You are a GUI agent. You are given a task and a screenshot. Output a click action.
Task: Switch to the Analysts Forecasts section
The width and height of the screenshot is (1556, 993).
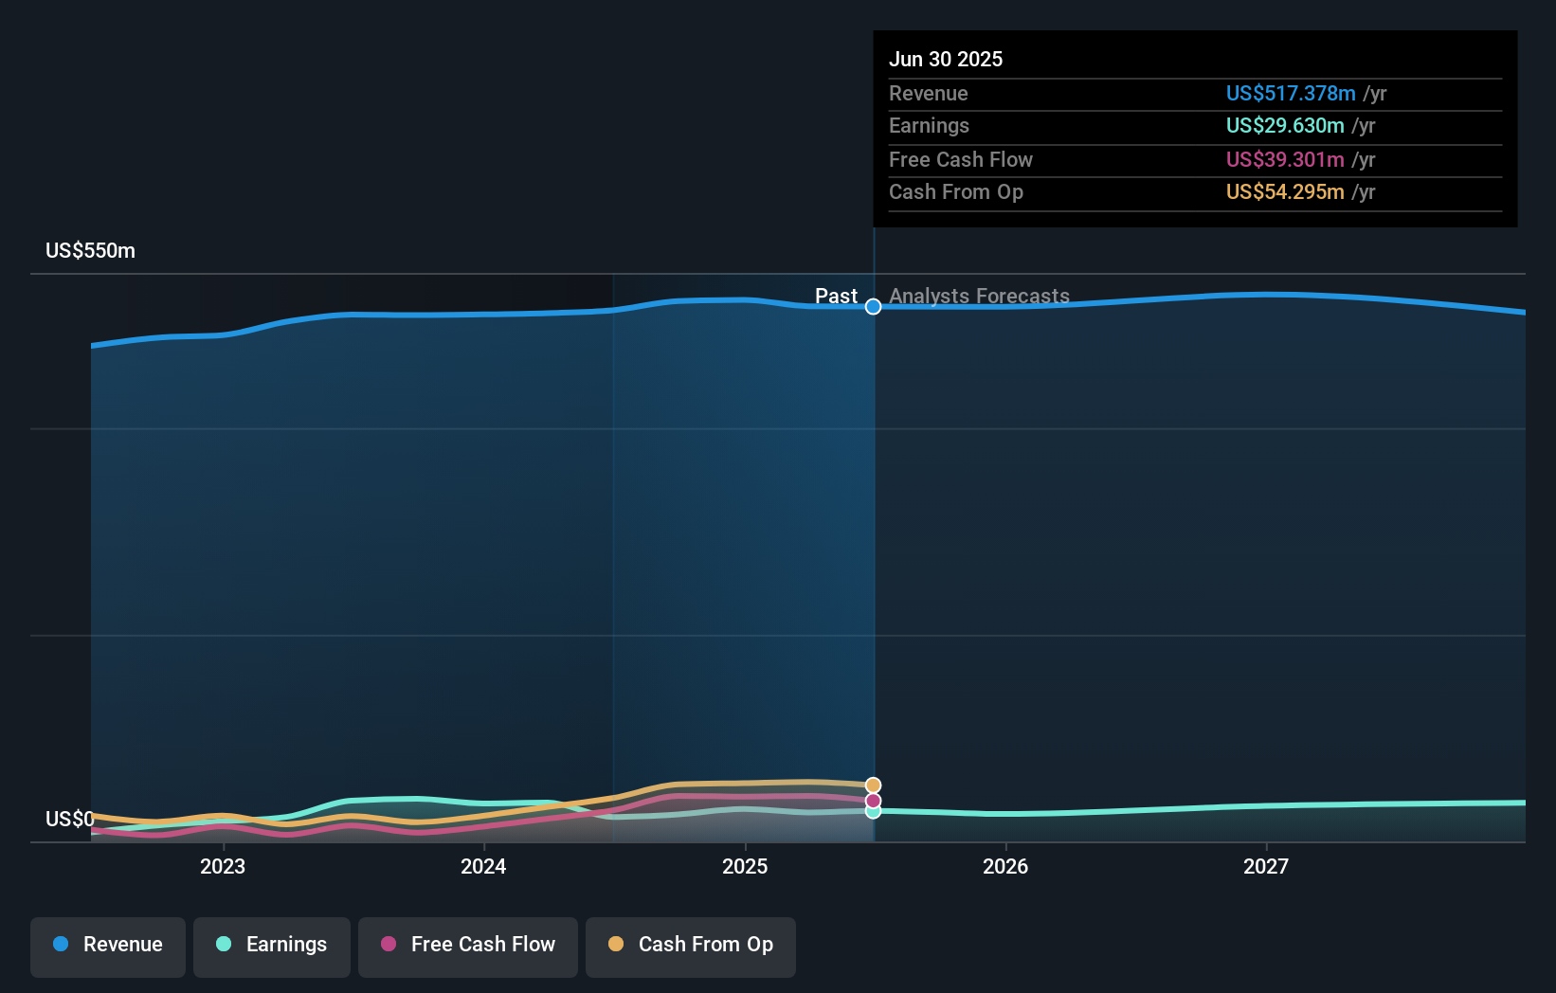click(x=979, y=296)
